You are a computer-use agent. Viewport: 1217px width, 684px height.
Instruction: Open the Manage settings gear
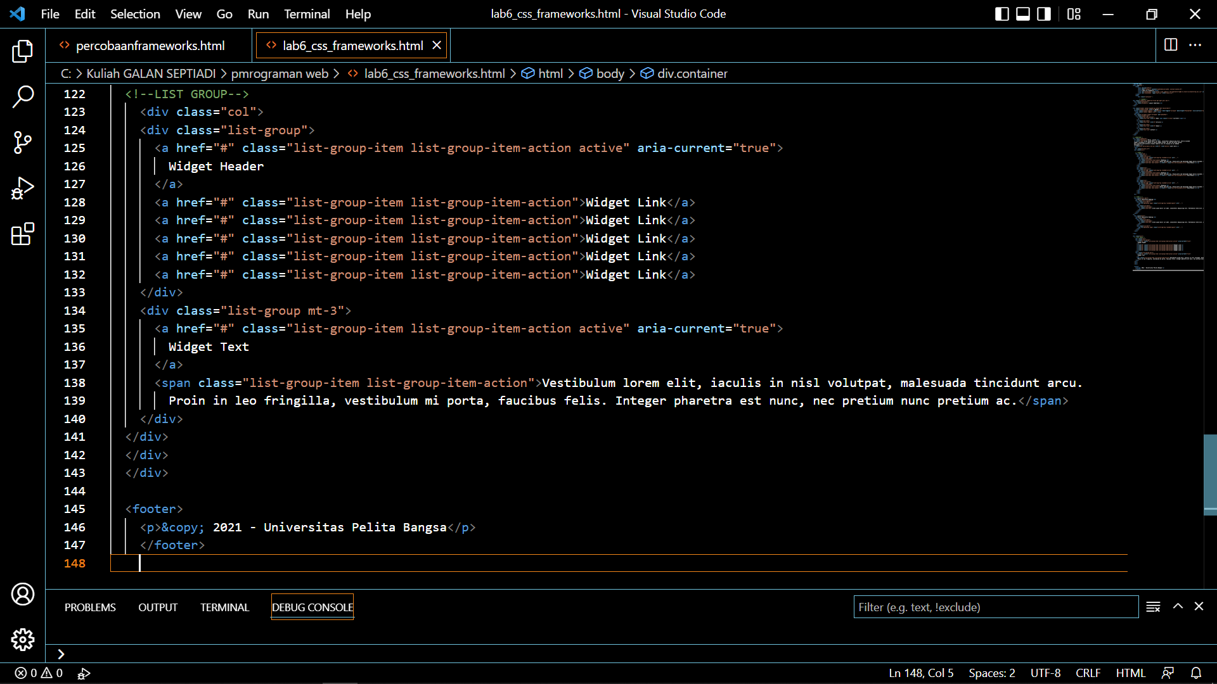(x=23, y=640)
